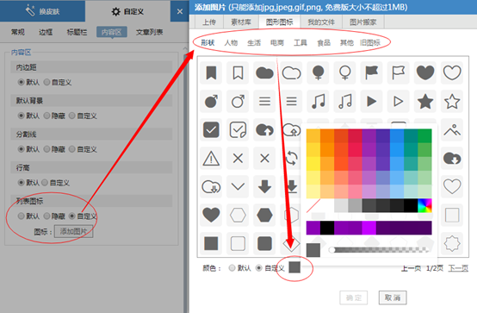Go to 下一页 of icons
Screen dimensions: 477x313
458,268
